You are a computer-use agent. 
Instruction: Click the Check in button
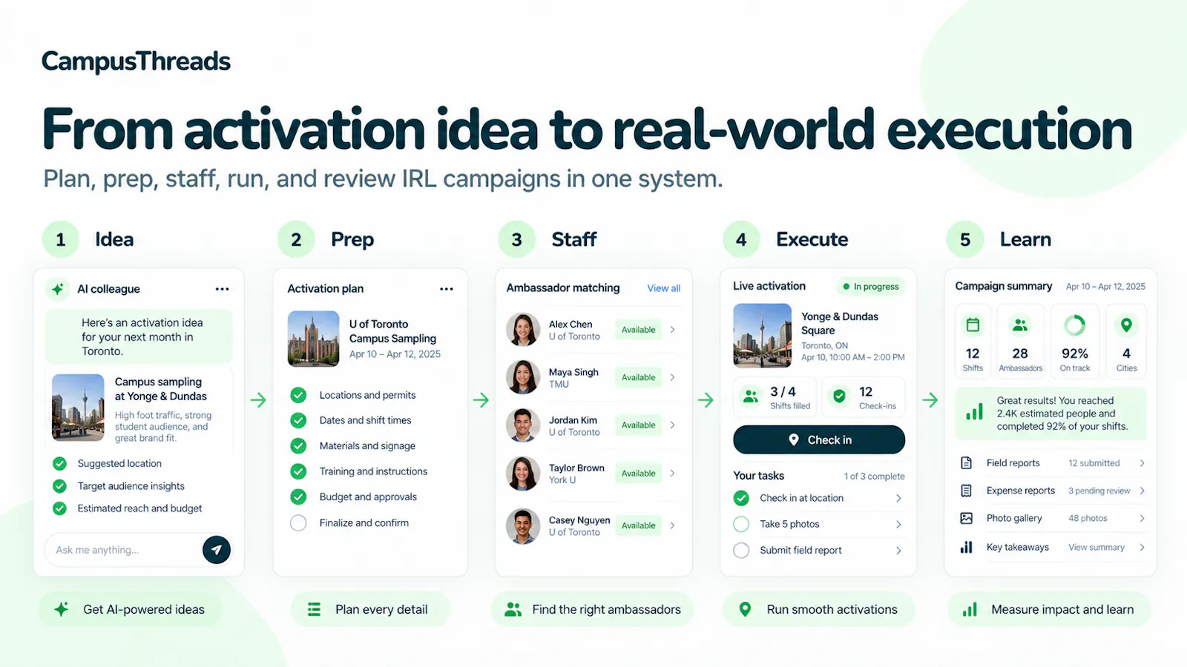[819, 439]
